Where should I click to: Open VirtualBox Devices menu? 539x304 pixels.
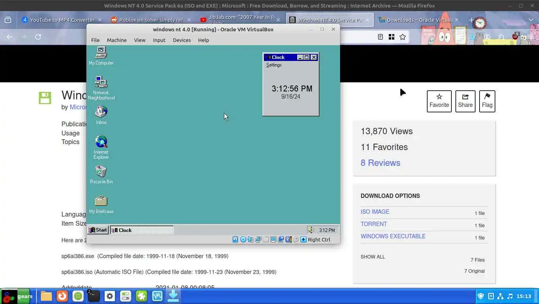point(182,40)
